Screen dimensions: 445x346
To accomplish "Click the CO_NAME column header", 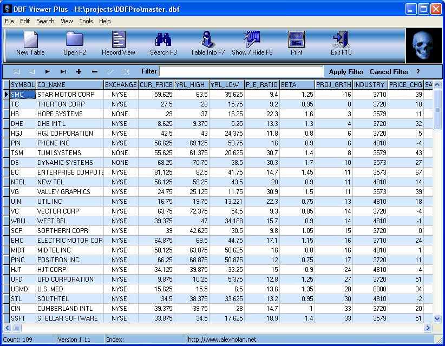I will (70, 85).
